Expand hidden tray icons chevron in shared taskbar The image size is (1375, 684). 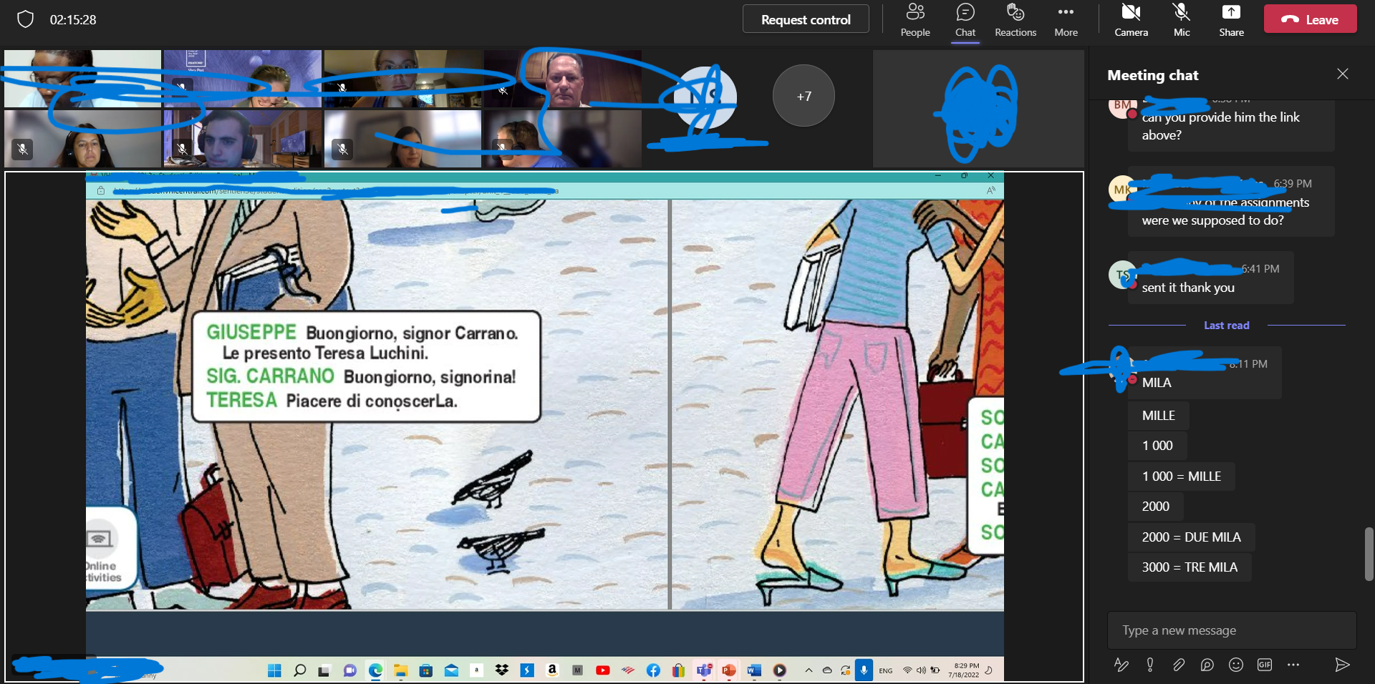tap(809, 670)
